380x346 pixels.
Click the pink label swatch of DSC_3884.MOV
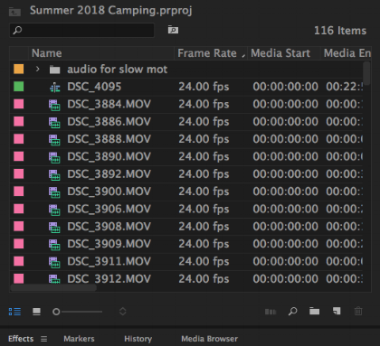pos(19,104)
